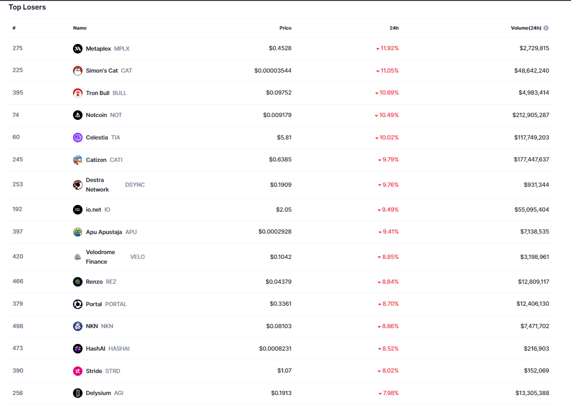Viewport: 571px width, 406px height.
Task: Click the Celestia purple logo icon
Action: coord(78,138)
